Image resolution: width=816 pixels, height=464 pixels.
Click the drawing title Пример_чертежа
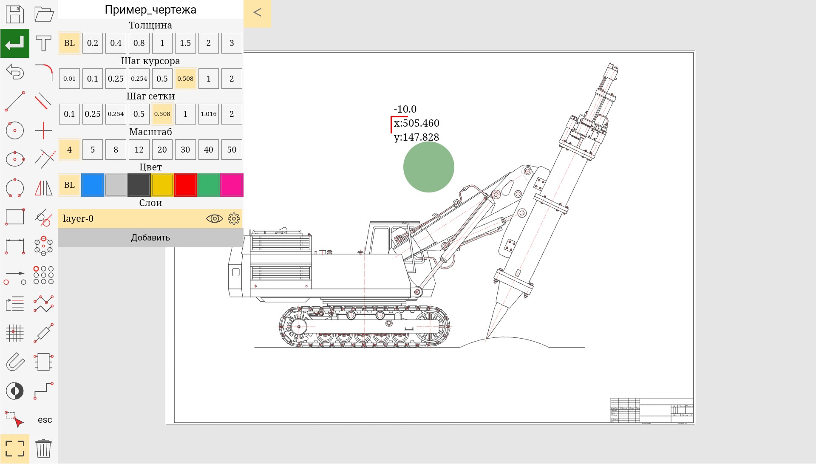point(150,10)
